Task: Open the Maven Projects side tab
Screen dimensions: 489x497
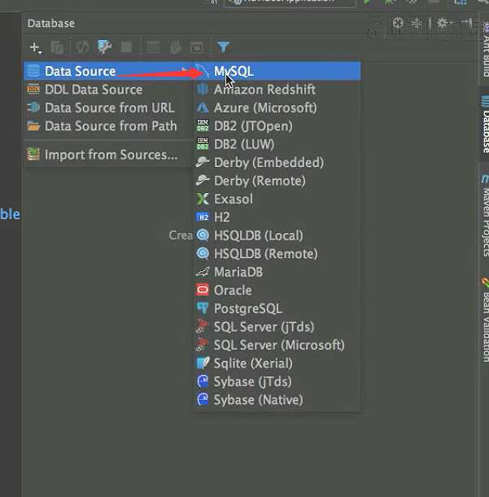Action: [x=485, y=216]
